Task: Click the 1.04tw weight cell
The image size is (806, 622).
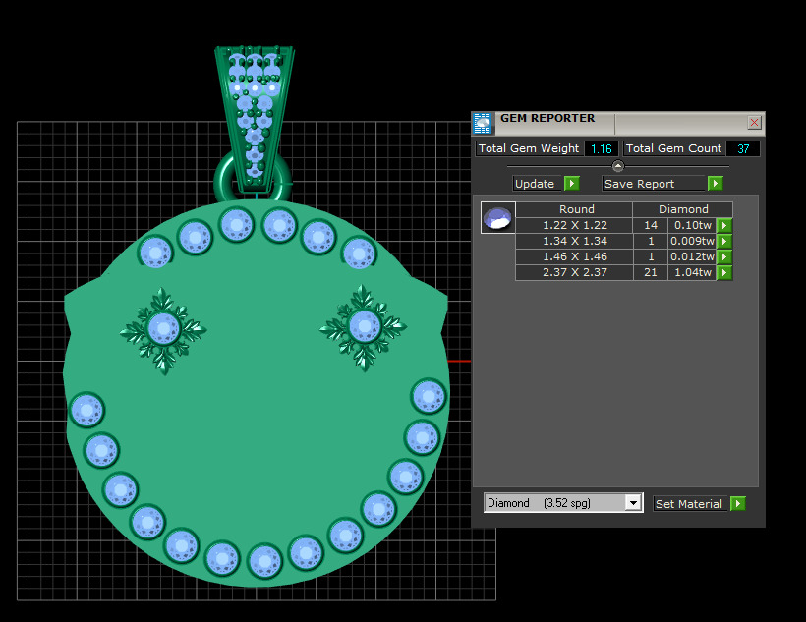Action: click(692, 272)
